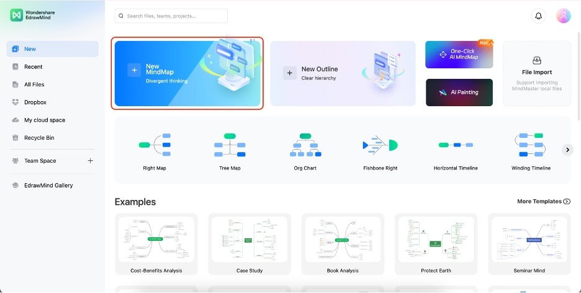Screen dimensions: 581x293
Task: Open AI Painting
Action: tap(459, 92)
